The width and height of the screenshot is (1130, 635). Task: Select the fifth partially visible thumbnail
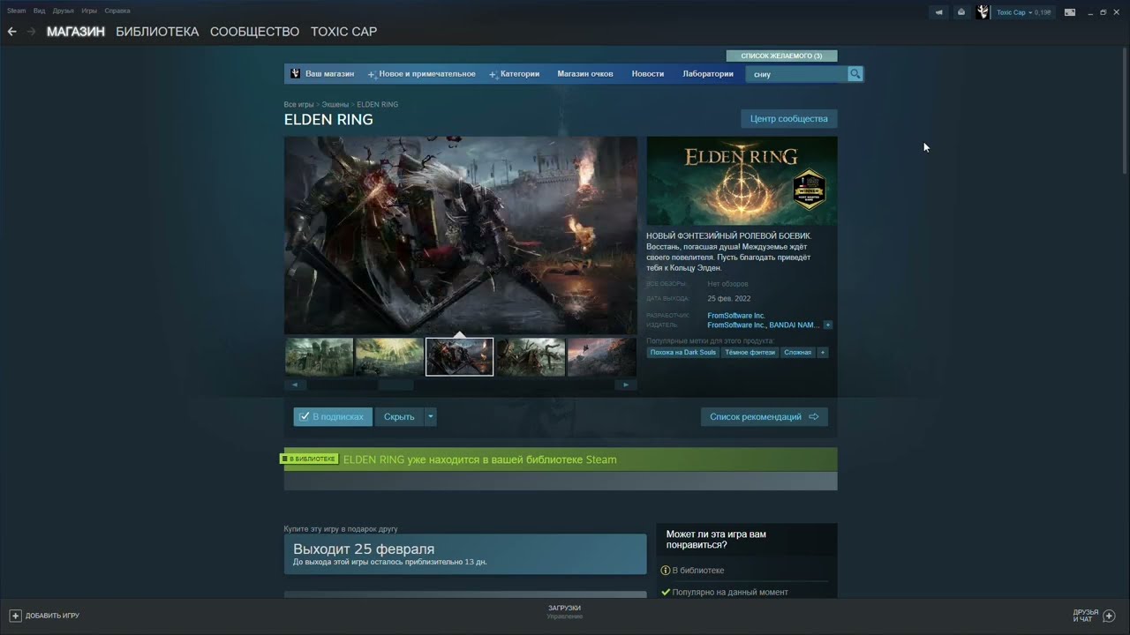coord(601,356)
